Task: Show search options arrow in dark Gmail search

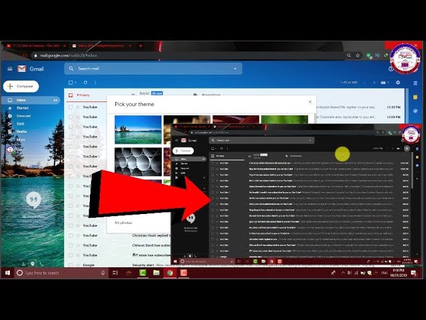Action: click(310, 141)
